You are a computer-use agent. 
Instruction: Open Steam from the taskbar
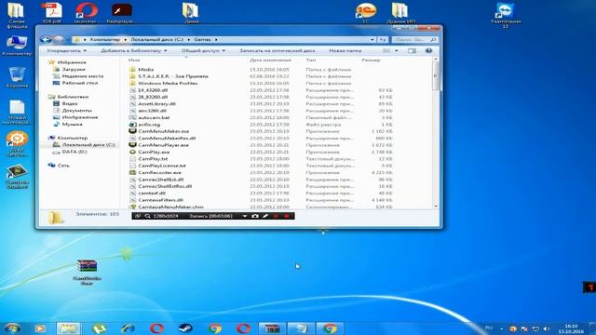(185, 328)
